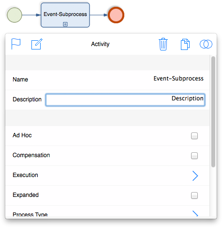Screen dimensions: 222x227
Task: Enable the Ad Hoc checkbox
Action: click(x=194, y=136)
